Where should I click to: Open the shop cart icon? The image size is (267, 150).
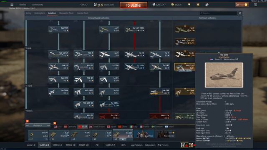pyautogui.click(x=237, y=5)
